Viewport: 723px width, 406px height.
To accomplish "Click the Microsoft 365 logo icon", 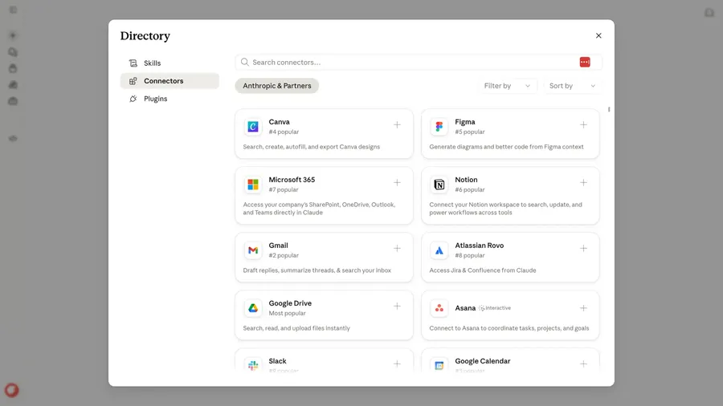I will (x=253, y=185).
